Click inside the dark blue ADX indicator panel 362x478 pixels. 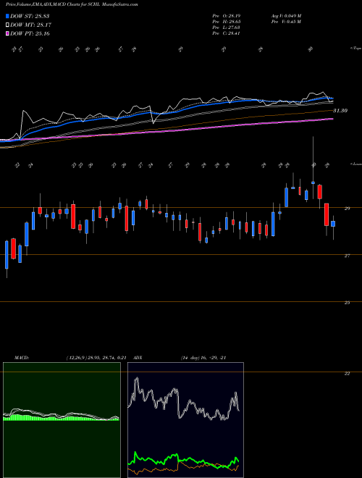click(185, 420)
